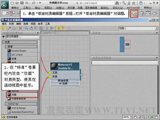Screen dimensions: 160x120
Task: Click the front (正面) input socket
Action: point(50,73)
